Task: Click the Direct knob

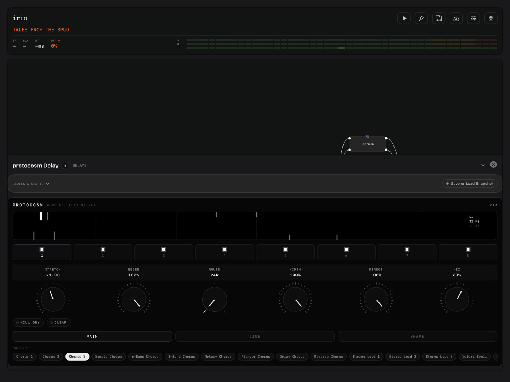Action: (x=376, y=299)
